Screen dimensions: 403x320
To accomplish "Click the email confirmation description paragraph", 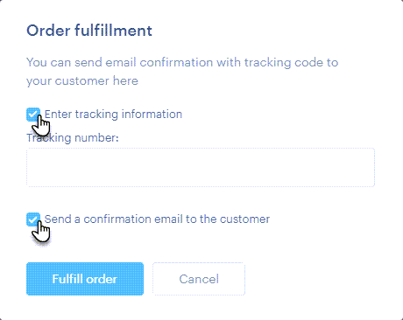I will point(182,72).
